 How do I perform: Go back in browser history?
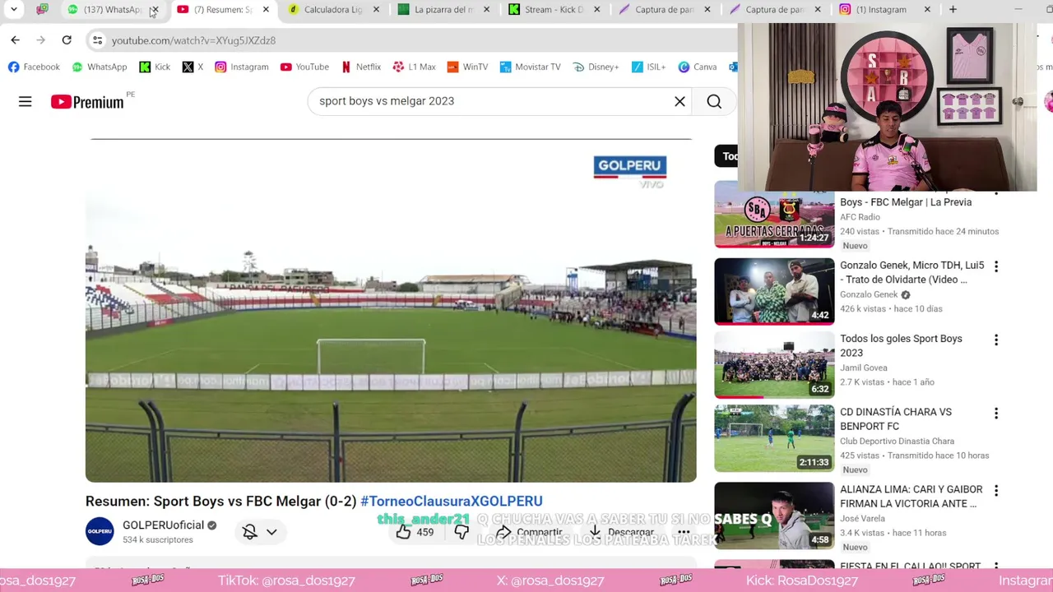(15, 39)
